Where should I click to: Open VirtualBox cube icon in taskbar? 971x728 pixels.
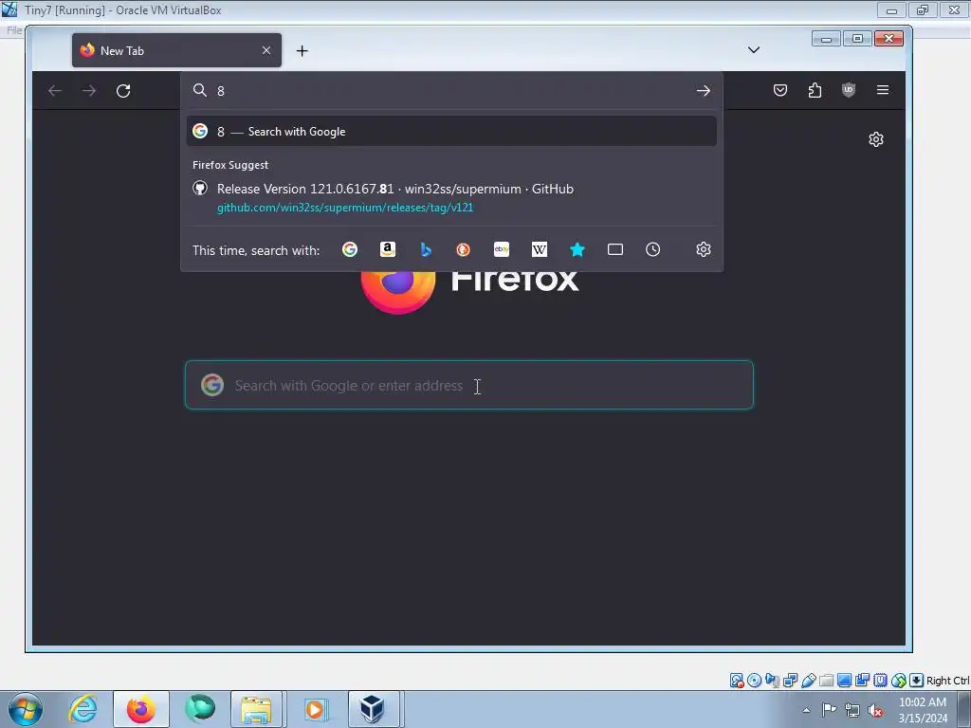pos(373,709)
